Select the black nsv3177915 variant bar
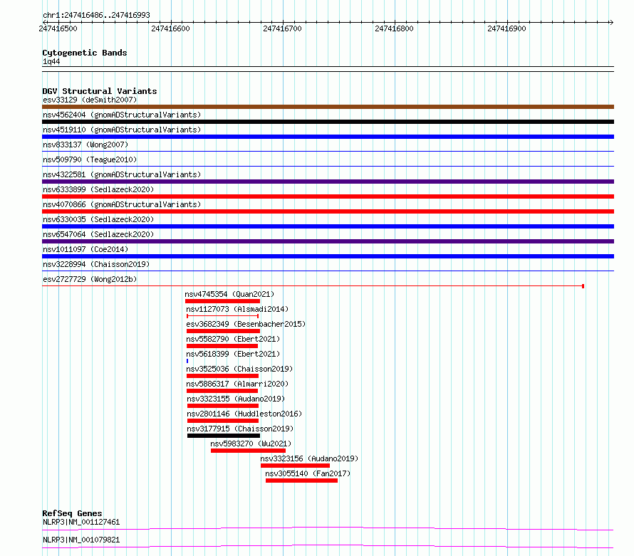Screen dimensions: 634x556 224,436
